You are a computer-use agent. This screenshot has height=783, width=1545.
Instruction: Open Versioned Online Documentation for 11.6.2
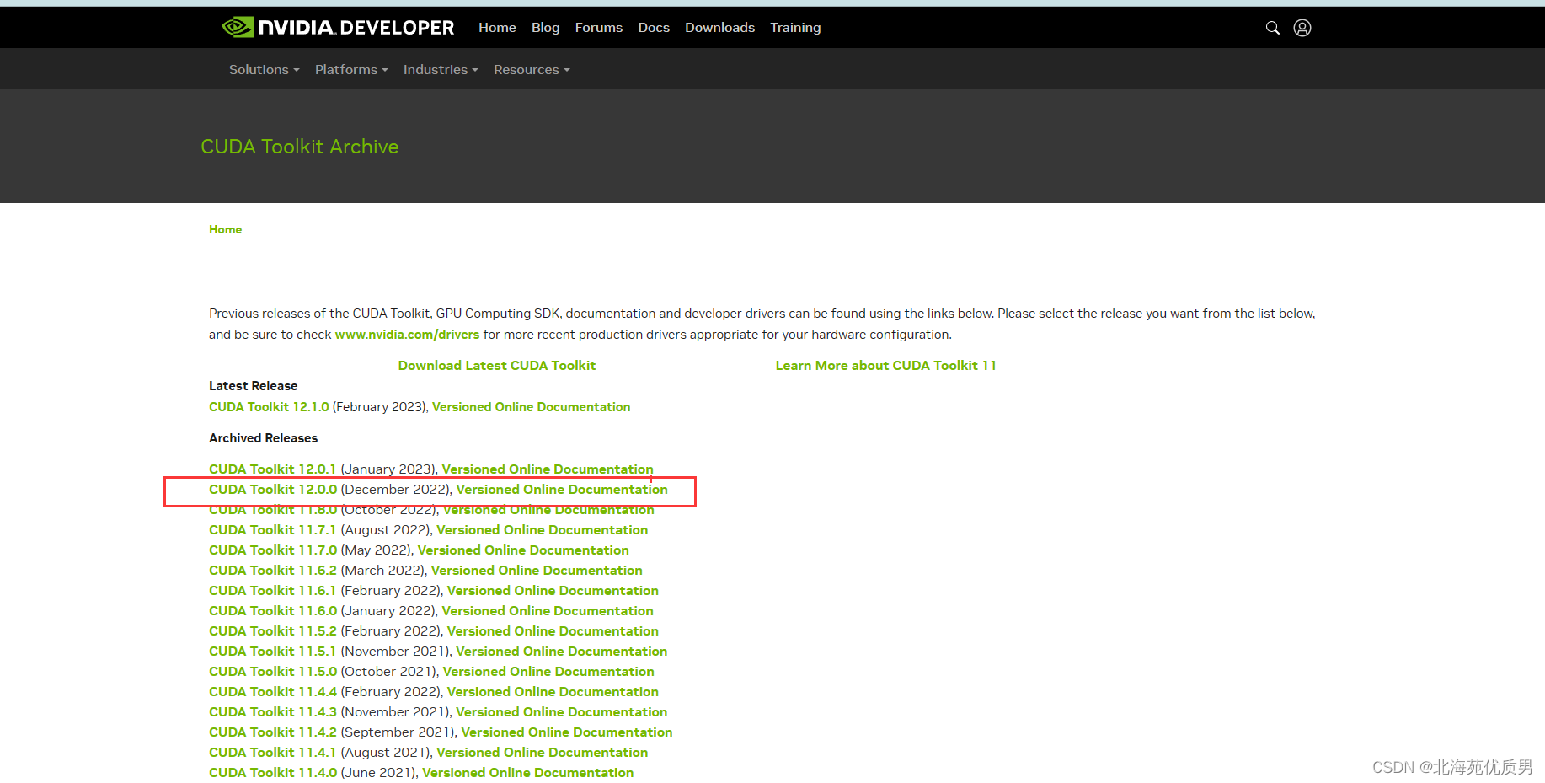pyautogui.click(x=537, y=571)
